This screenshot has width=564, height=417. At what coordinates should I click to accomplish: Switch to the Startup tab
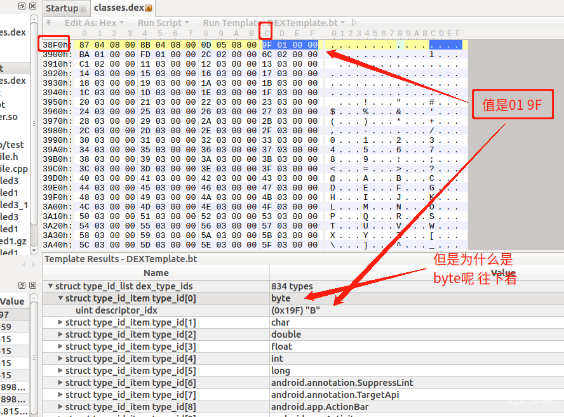[x=65, y=8]
